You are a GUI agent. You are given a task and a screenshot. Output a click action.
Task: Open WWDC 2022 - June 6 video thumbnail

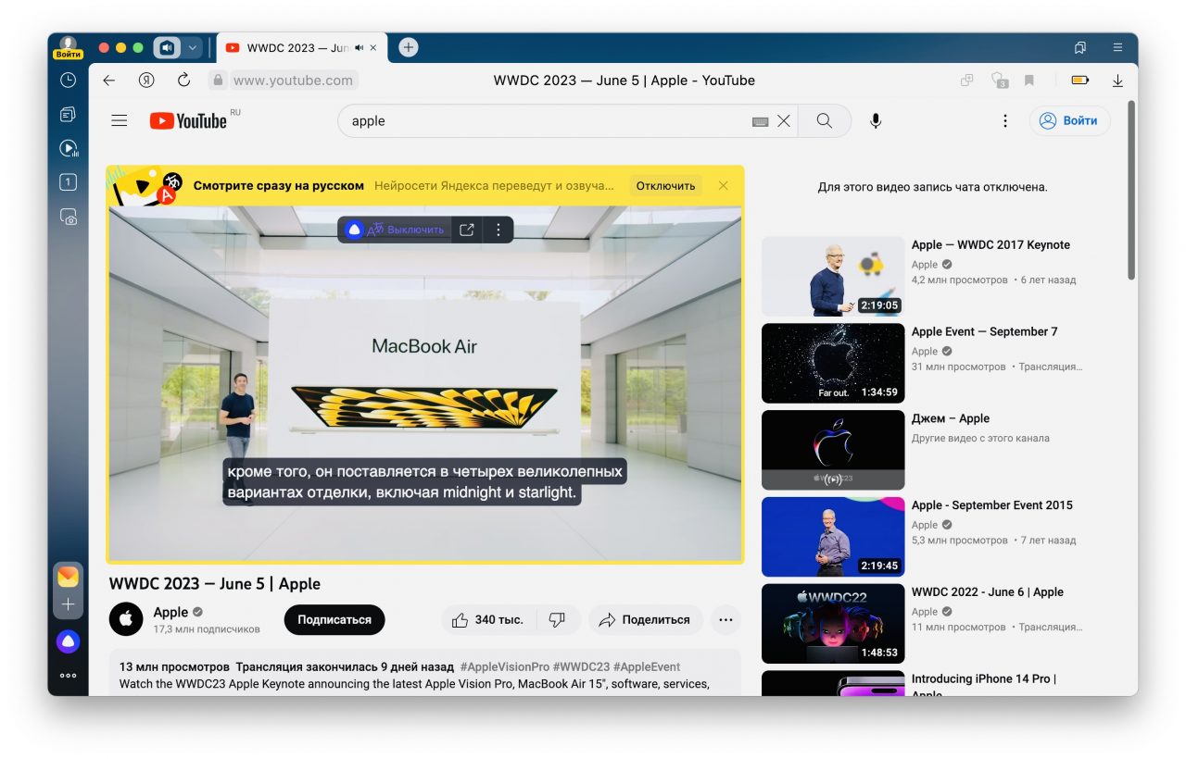[833, 624]
